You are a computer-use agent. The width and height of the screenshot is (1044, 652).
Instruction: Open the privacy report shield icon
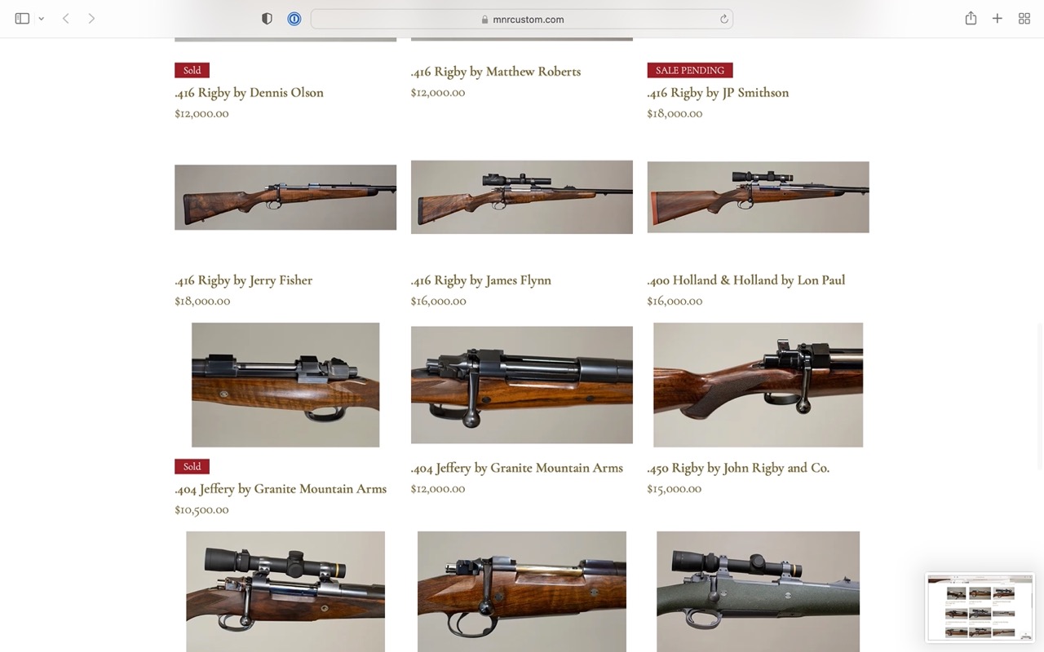tap(267, 19)
